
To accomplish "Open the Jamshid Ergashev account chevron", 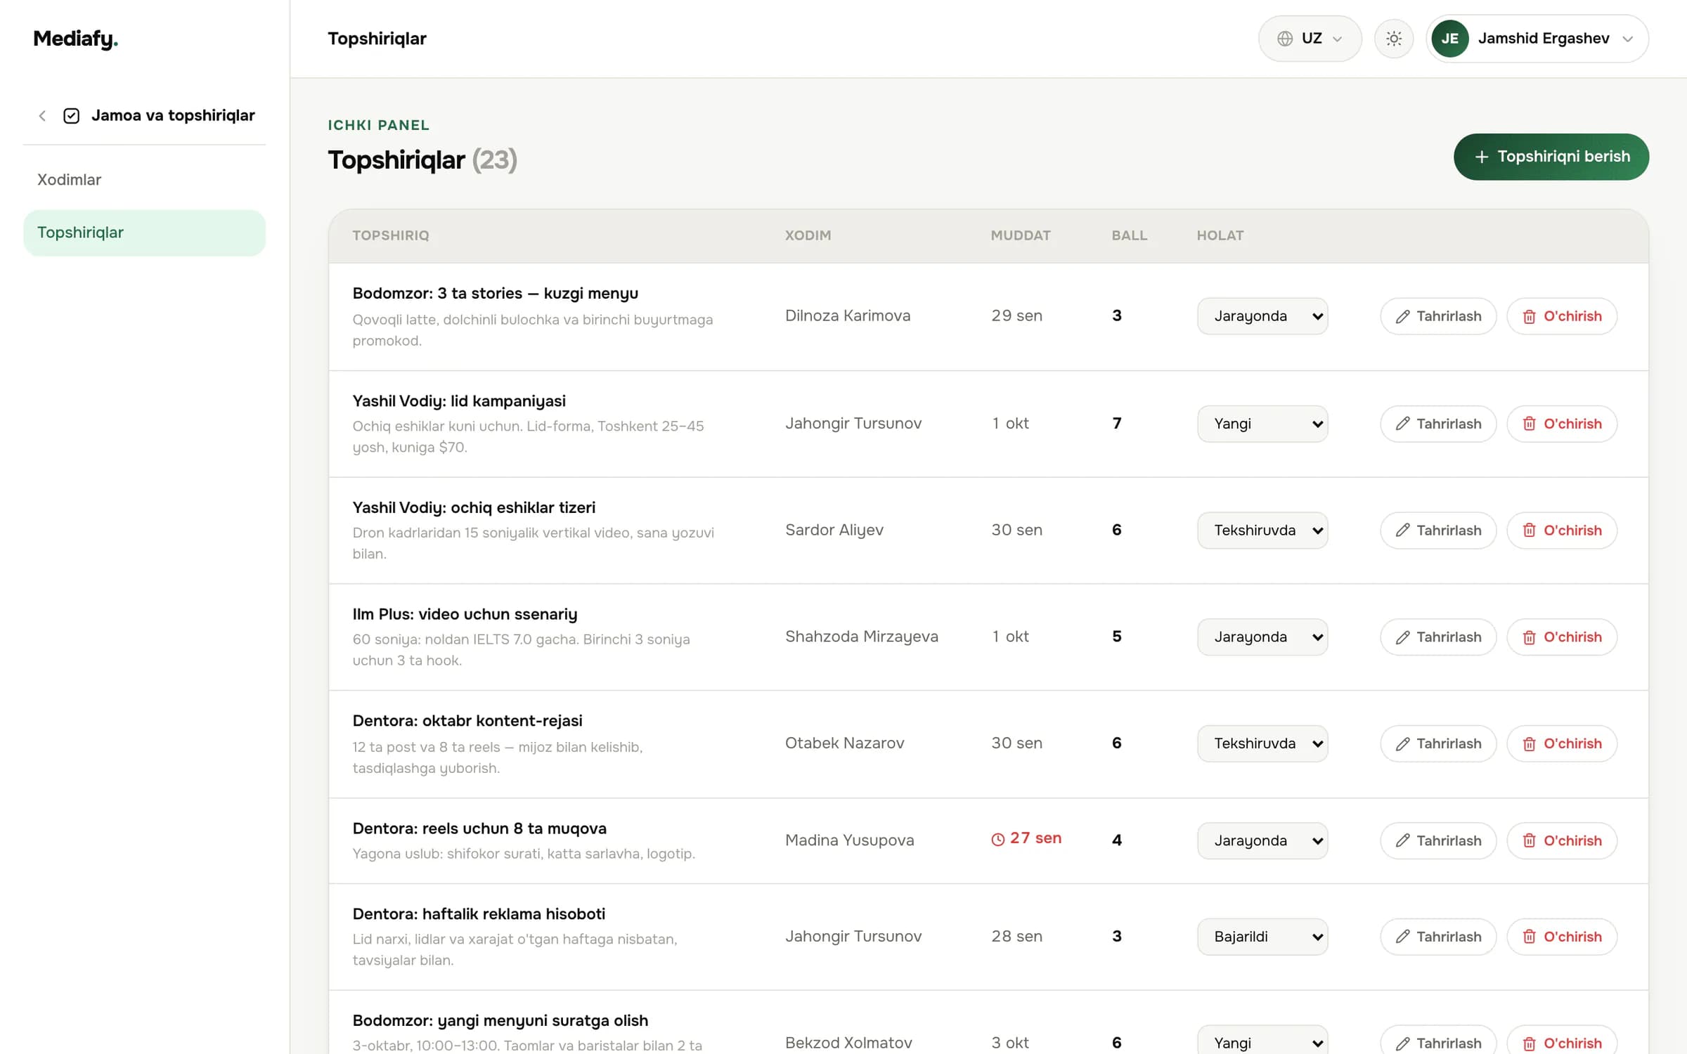I will (1628, 39).
